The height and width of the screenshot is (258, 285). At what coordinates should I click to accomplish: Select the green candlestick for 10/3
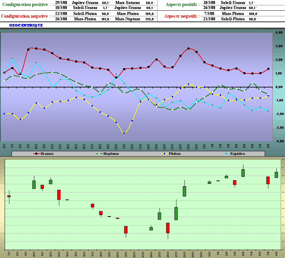(x=34, y=185)
